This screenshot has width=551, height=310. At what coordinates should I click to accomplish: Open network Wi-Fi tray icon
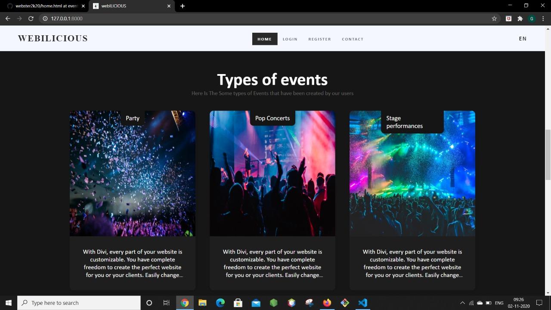click(x=471, y=303)
